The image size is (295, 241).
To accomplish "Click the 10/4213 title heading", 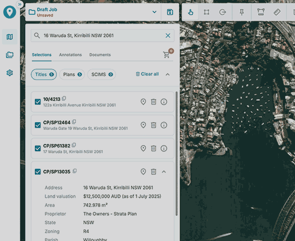I will point(52,99).
